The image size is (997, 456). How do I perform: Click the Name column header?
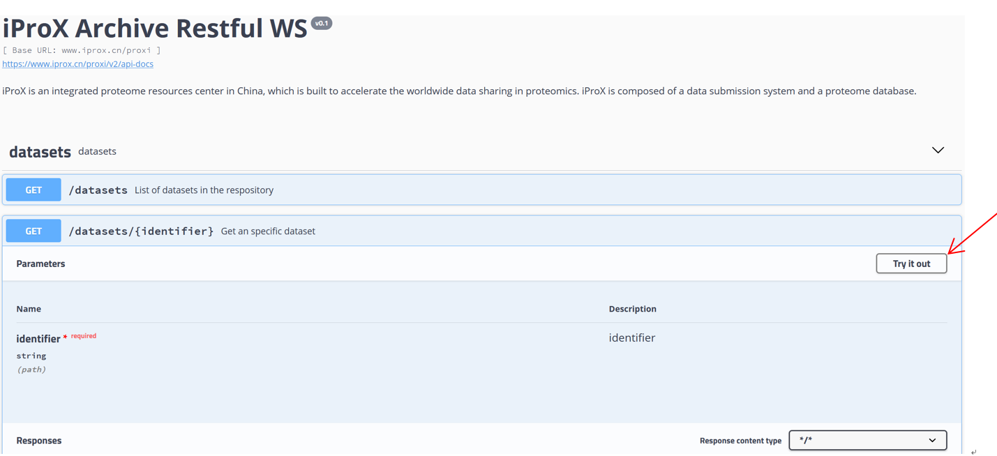[29, 309]
